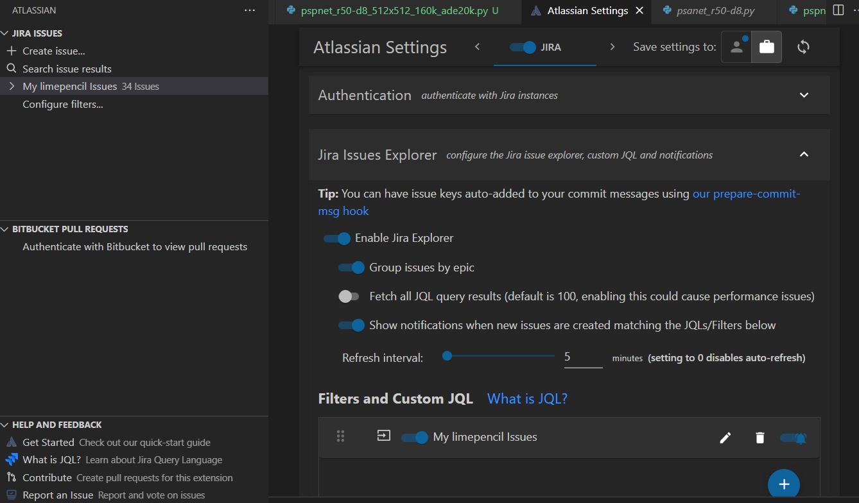Open the What is JQL? link by Filters heading
Viewport: 859px width, 503px height.
[528, 399]
